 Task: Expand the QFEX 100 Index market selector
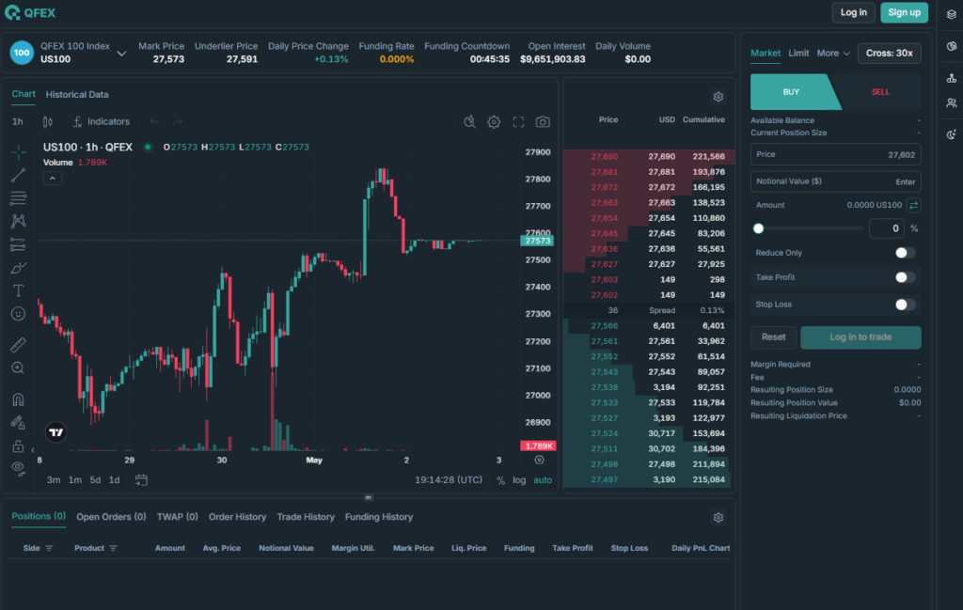[121, 54]
